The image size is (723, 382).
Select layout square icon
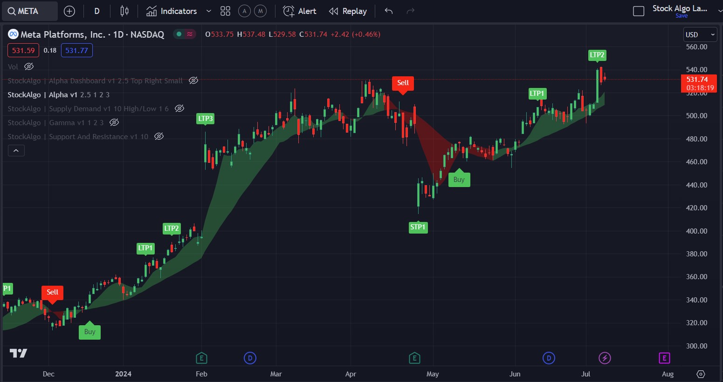[x=639, y=11]
